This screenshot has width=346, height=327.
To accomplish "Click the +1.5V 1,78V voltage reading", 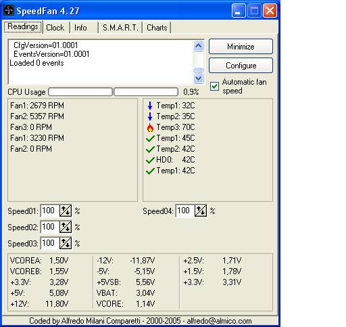I will click(x=212, y=271).
